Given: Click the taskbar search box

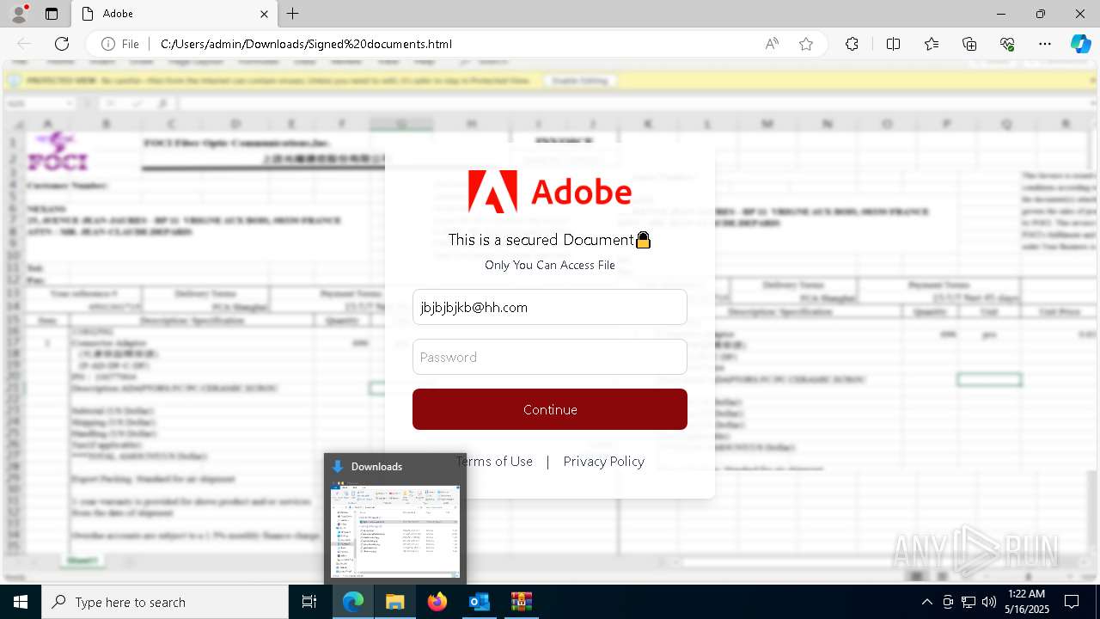Looking at the screenshot, I should pyautogui.click(x=165, y=602).
